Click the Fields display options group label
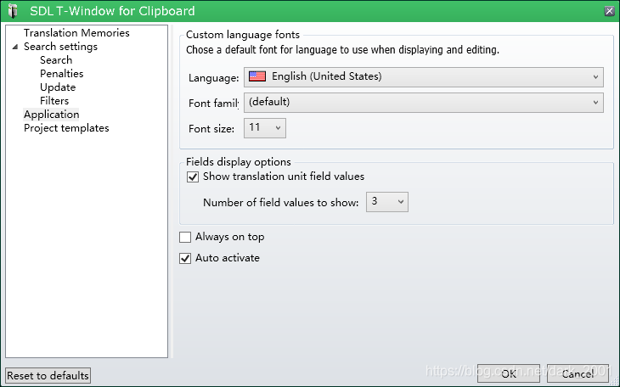 [x=239, y=162]
